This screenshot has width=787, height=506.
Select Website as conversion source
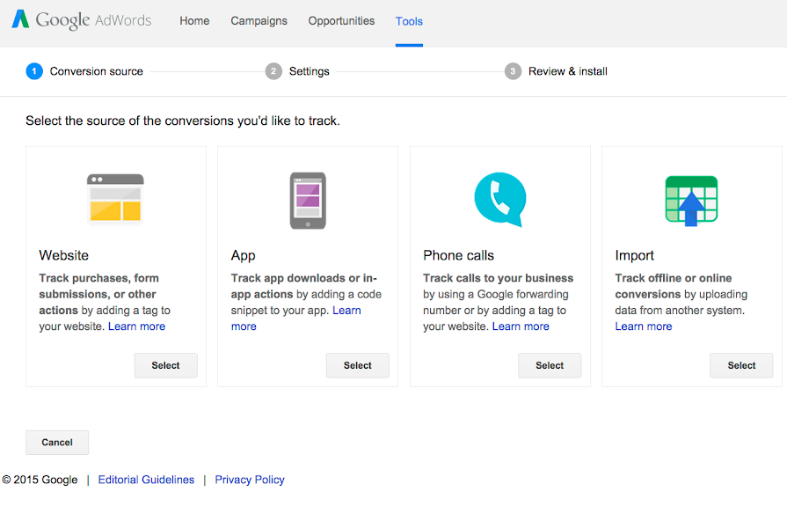(165, 365)
